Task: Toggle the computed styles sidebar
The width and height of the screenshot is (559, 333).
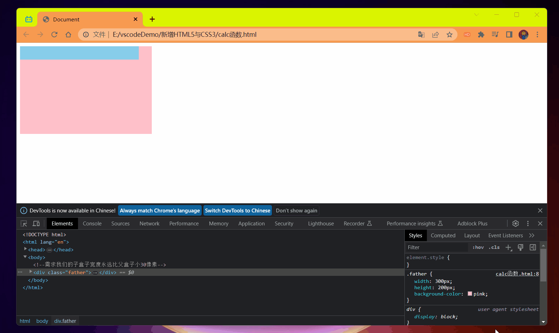Action: click(x=533, y=247)
